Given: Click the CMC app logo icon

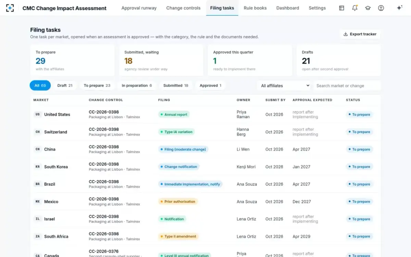Looking at the screenshot, I should coord(10,8).
